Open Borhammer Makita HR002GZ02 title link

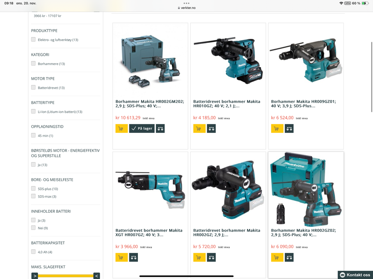[303, 232]
